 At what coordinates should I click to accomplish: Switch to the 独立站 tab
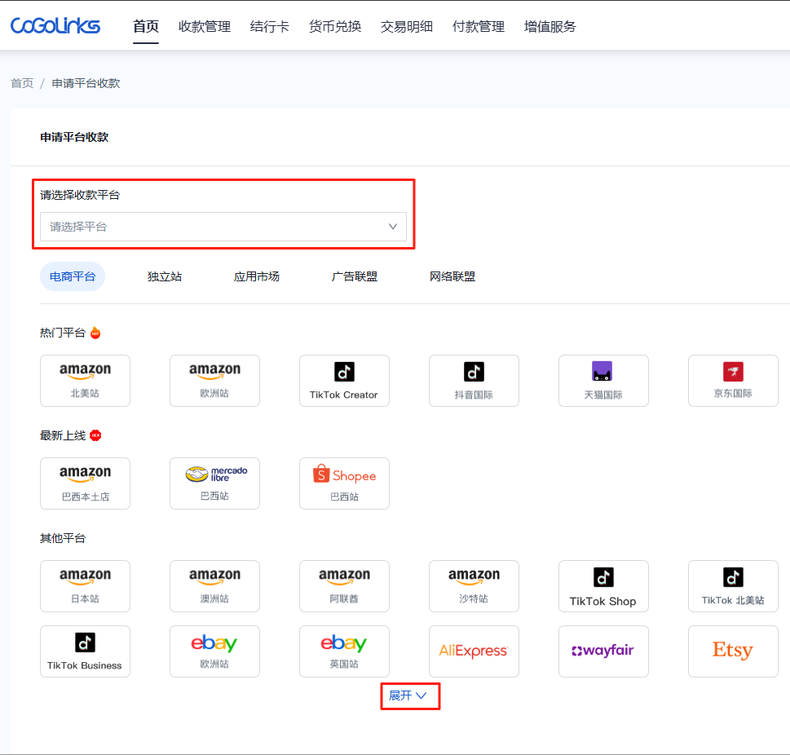pyautogui.click(x=165, y=276)
